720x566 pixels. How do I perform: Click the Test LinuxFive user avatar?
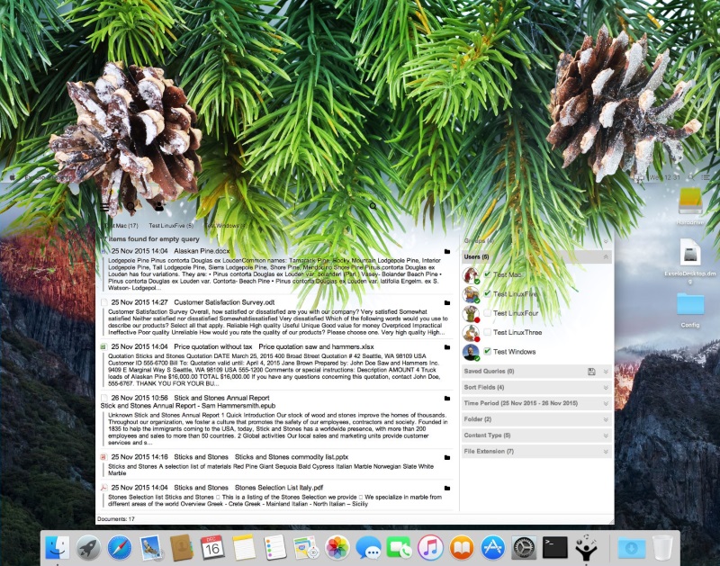pos(471,294)
